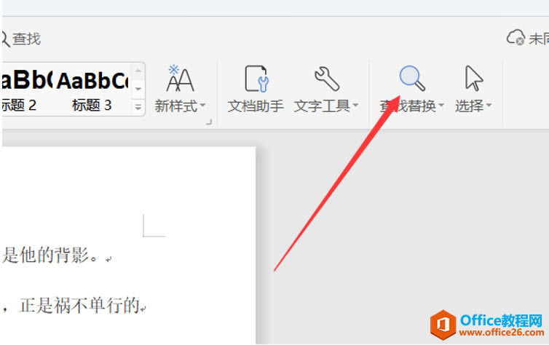The image size is (549, 345).
Task: Expand the 文字工具 dropdown arrow
Action: click(355, 105)
